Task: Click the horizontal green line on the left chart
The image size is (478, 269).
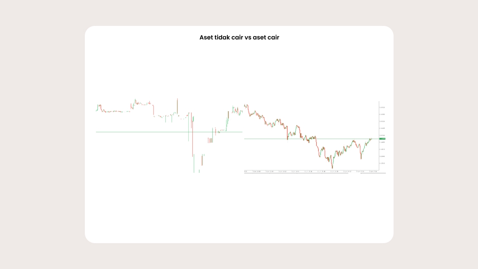Action: pyautogui.click(x=169, y=132)
